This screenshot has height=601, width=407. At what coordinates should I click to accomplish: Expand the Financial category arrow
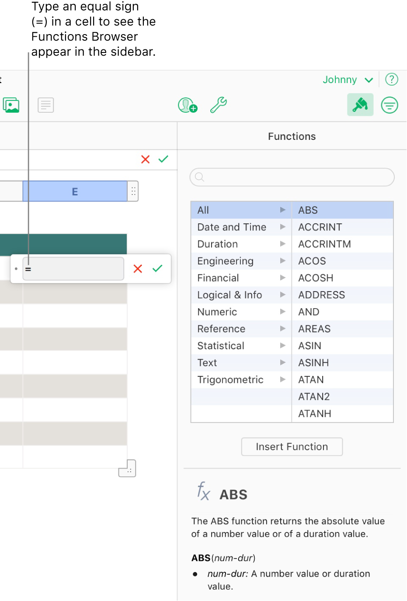click(282, 278)
